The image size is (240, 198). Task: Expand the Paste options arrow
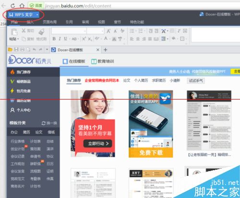pos(18,39)
